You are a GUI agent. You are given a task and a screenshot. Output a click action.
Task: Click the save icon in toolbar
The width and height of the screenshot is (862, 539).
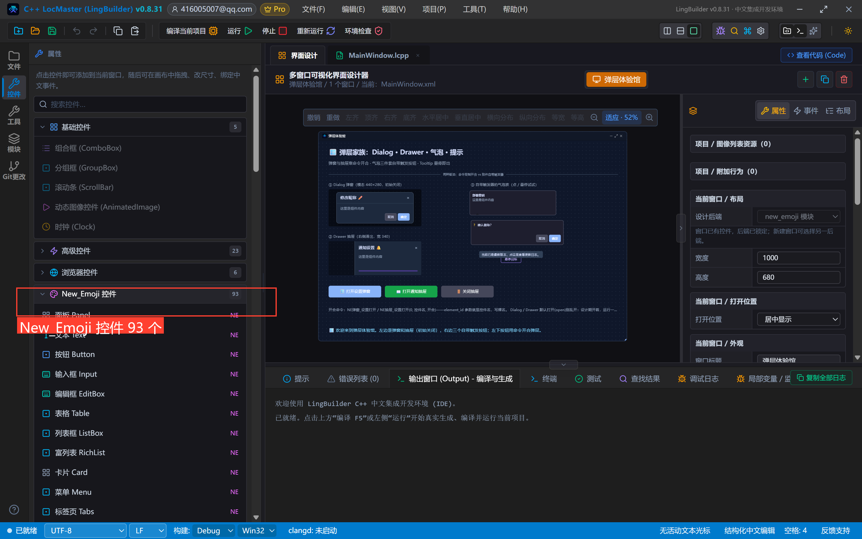click(x=52, y=31)
